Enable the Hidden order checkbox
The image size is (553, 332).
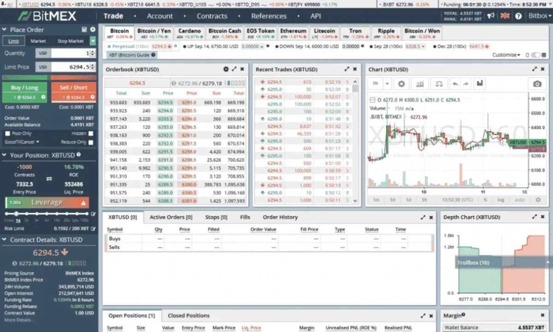coord(90,134)
